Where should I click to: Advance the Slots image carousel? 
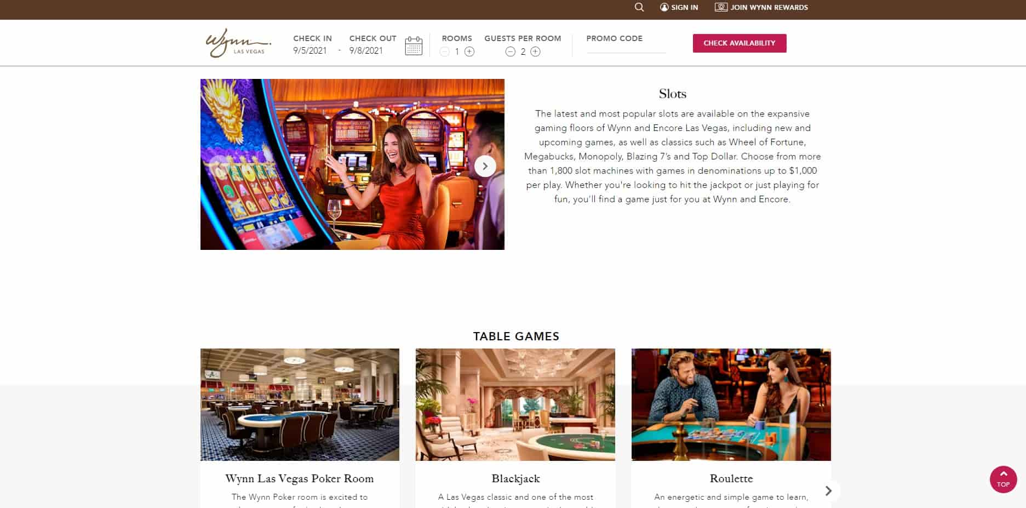[485, 166]
